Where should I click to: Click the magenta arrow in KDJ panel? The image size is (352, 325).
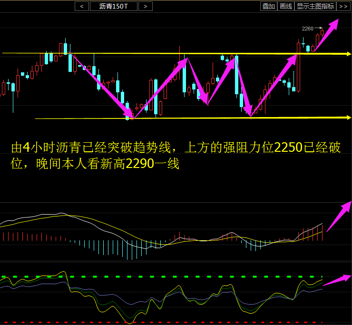[337, 280]
